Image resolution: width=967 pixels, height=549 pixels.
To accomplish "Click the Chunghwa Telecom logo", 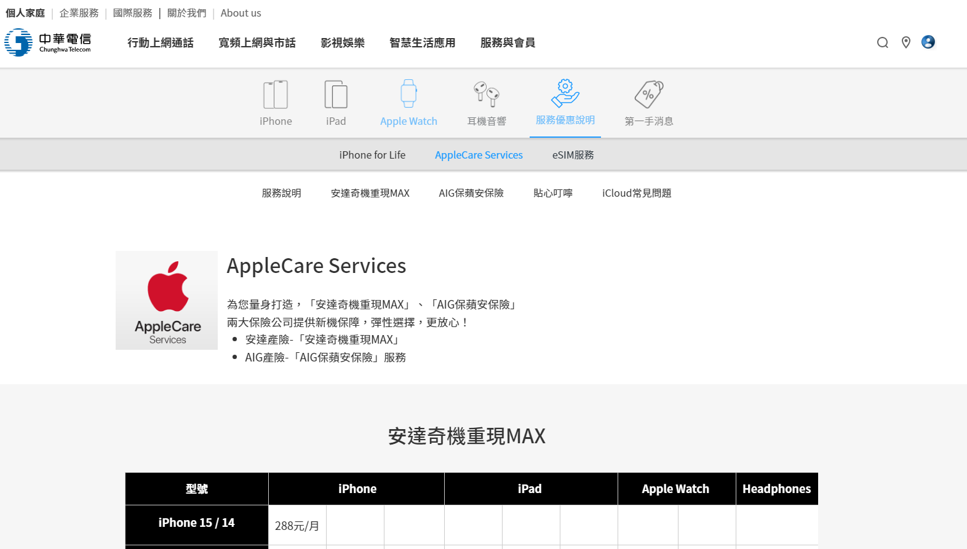I will [48, 42].
